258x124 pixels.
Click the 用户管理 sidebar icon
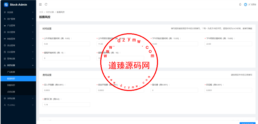tap(5, 19)
